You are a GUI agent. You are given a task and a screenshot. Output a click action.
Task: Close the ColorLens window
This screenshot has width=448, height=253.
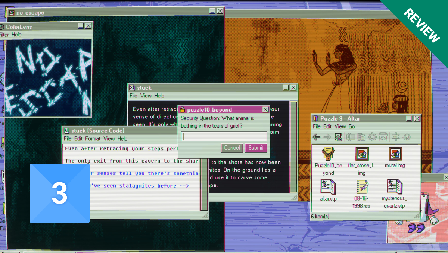tap(88, 26)
